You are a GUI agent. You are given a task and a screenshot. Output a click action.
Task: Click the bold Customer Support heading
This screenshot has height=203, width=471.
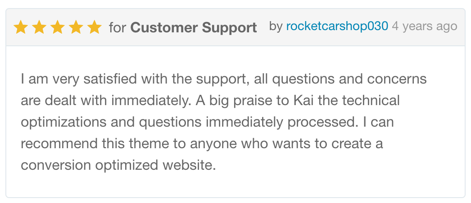[194, 27]
